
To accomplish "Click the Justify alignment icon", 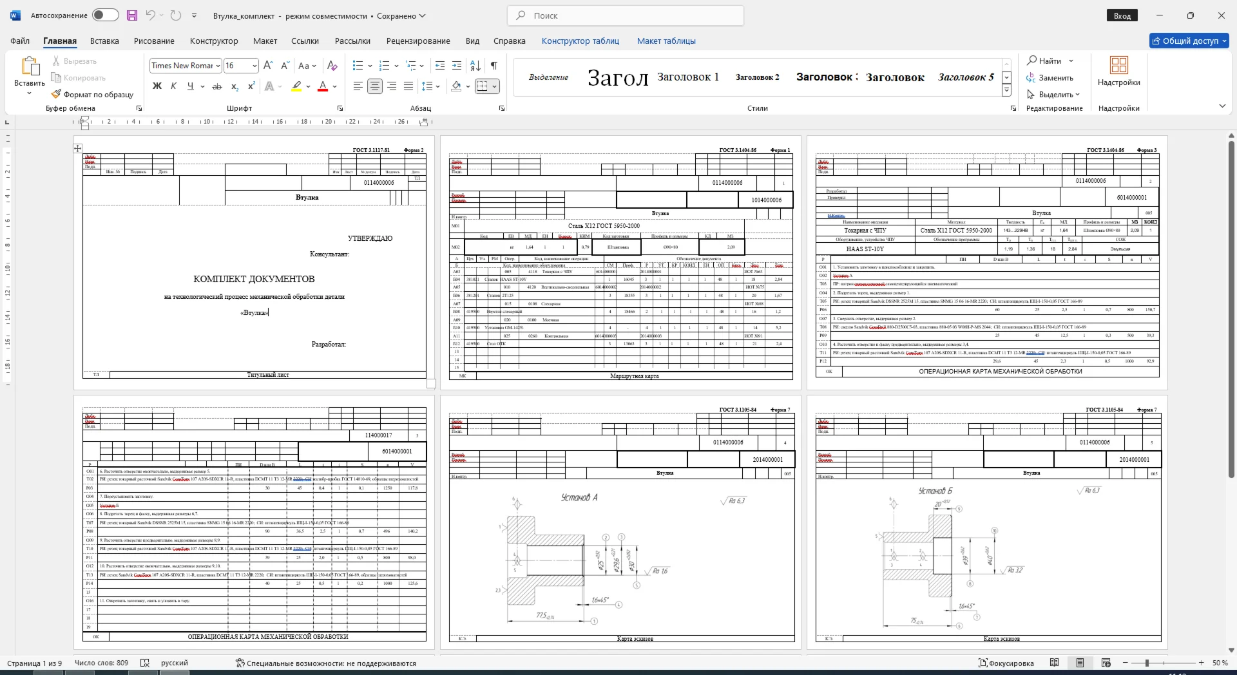I will 408,86.
